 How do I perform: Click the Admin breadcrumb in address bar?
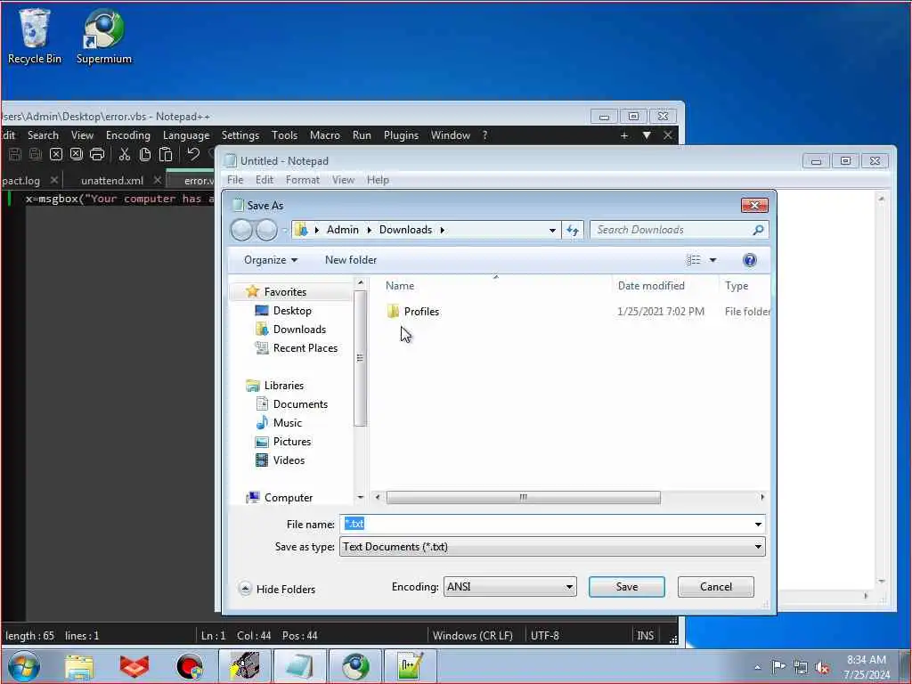(343, 231)
